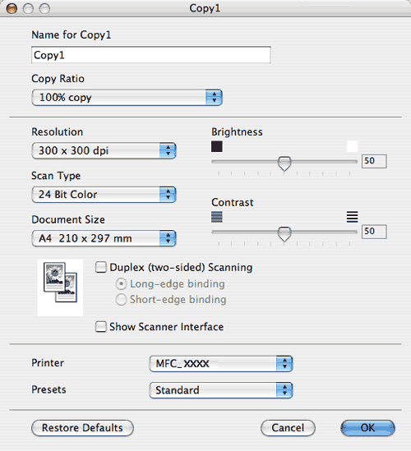Expand the Resolution 300 x 300 dpi dropdown

click(x=104, y=150)
